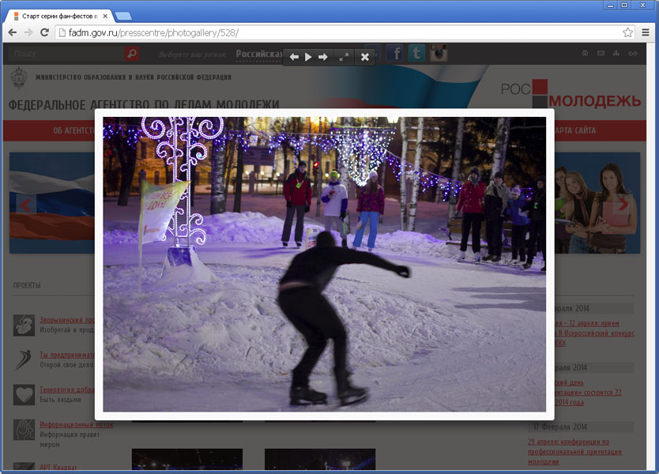Click the ice skater photo in lightbox
This screenshot has width=659, height=474.
[325, 265]
